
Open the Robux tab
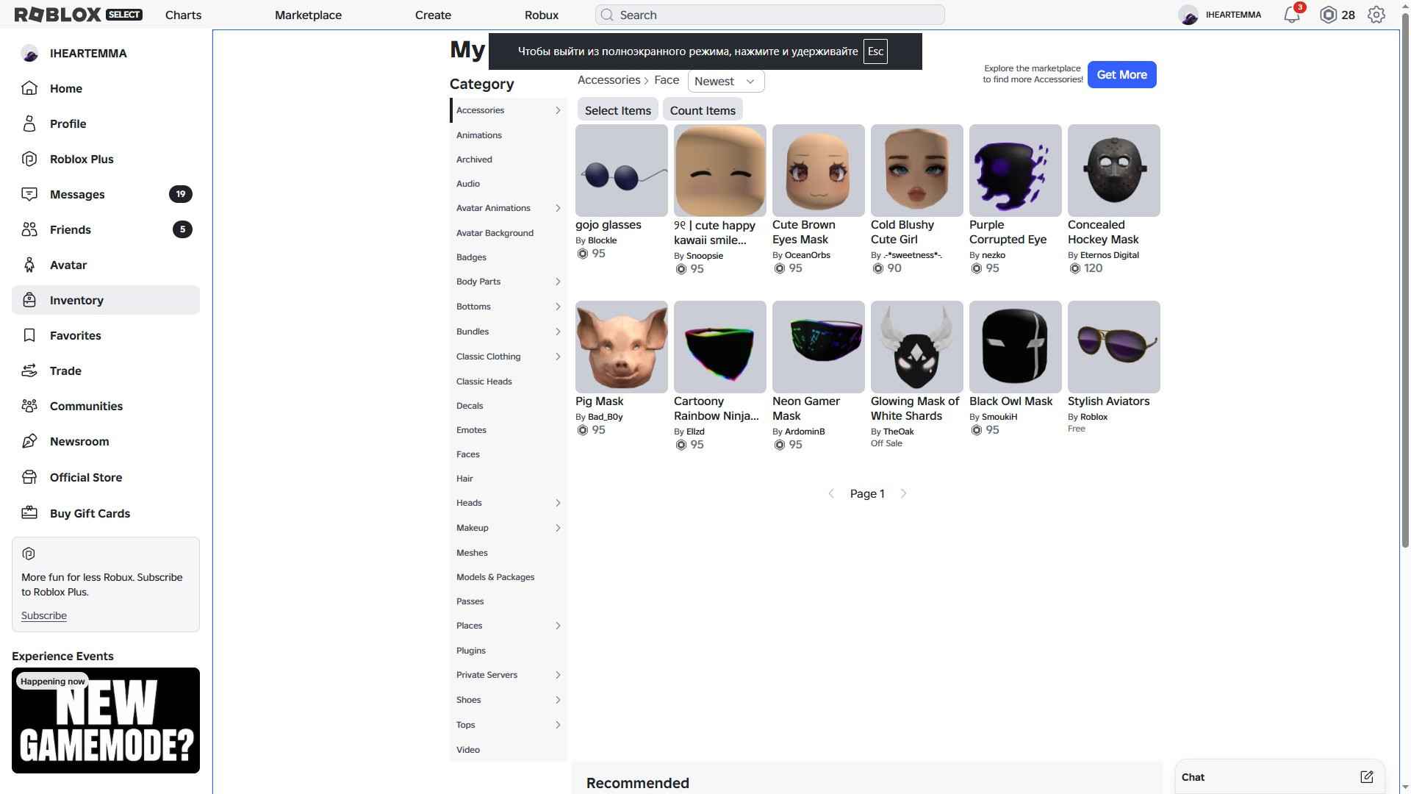click(x=542, y=15)
